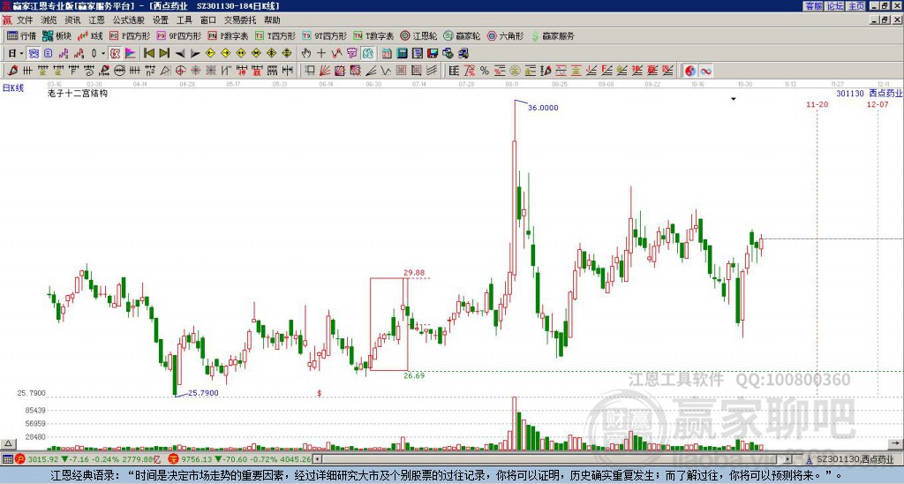Viewport: 904px width, 484px height.
Task: Click the 权 adjustment toggle icon
Action: tap(115, 53)
